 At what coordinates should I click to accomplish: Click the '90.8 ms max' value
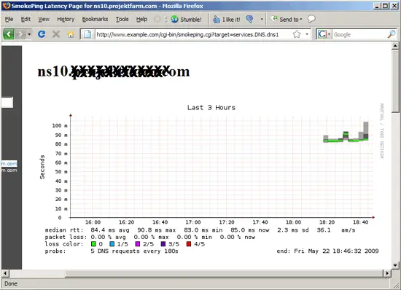point(157,230)
